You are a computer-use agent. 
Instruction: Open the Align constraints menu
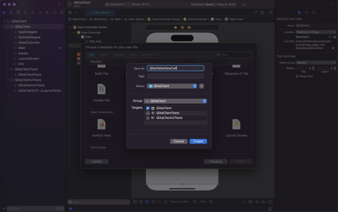click(x=251, y=202)
